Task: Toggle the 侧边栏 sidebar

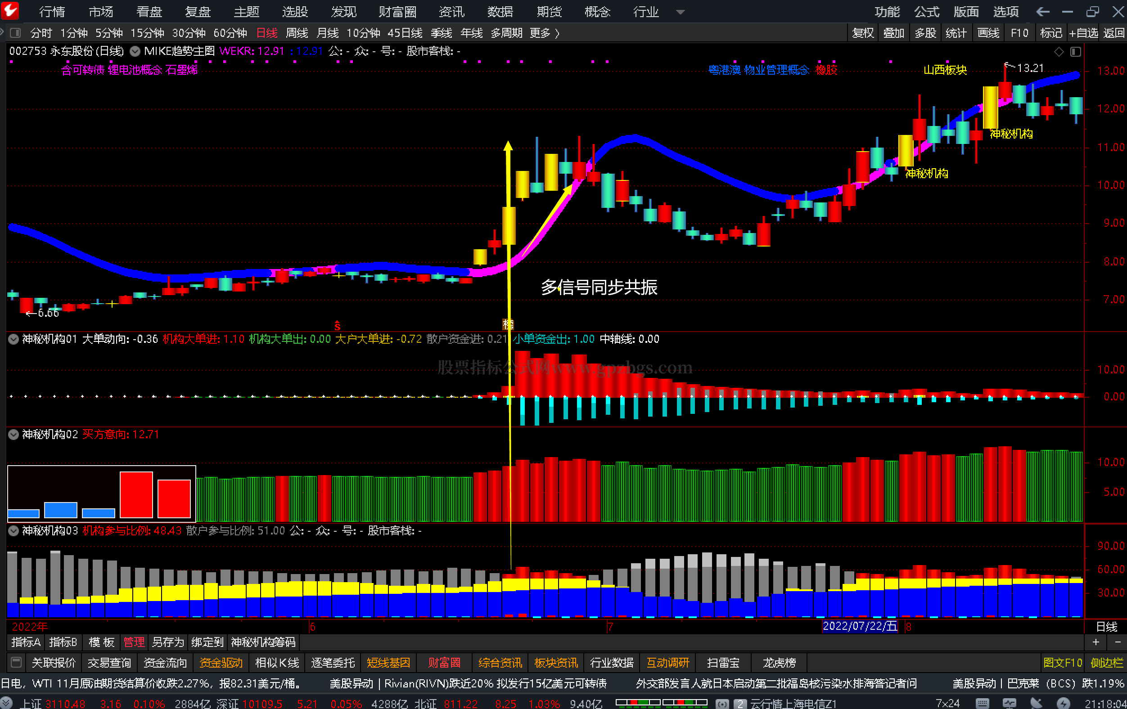Action: pyautogui.click(x=1107, y=663)
